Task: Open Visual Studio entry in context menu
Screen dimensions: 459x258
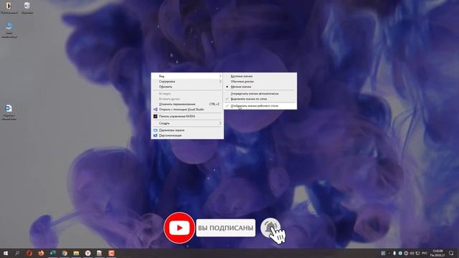Action: (x=187, y=109)
